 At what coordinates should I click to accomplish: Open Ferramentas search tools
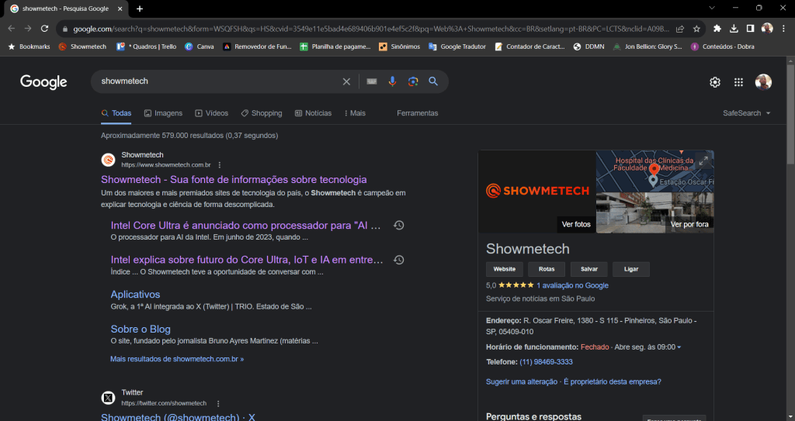coord(417,113)
